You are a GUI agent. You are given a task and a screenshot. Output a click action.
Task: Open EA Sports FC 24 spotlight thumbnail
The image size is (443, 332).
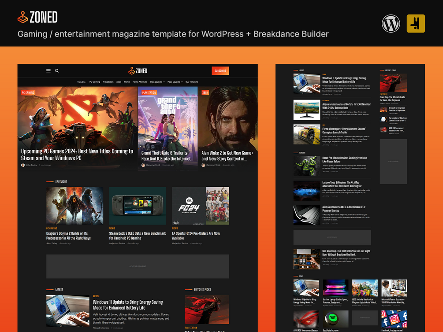click(201, 206)
